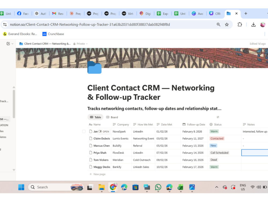The height and width of the screenshot is (201, 268).
Task: Expand the chevron beside the compose icon
Action: click(13, 44)
